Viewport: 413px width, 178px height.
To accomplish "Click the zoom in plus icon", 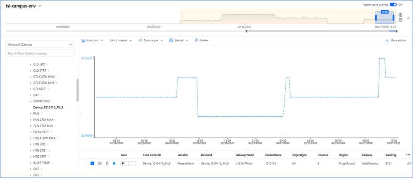I will click(401, 15).
